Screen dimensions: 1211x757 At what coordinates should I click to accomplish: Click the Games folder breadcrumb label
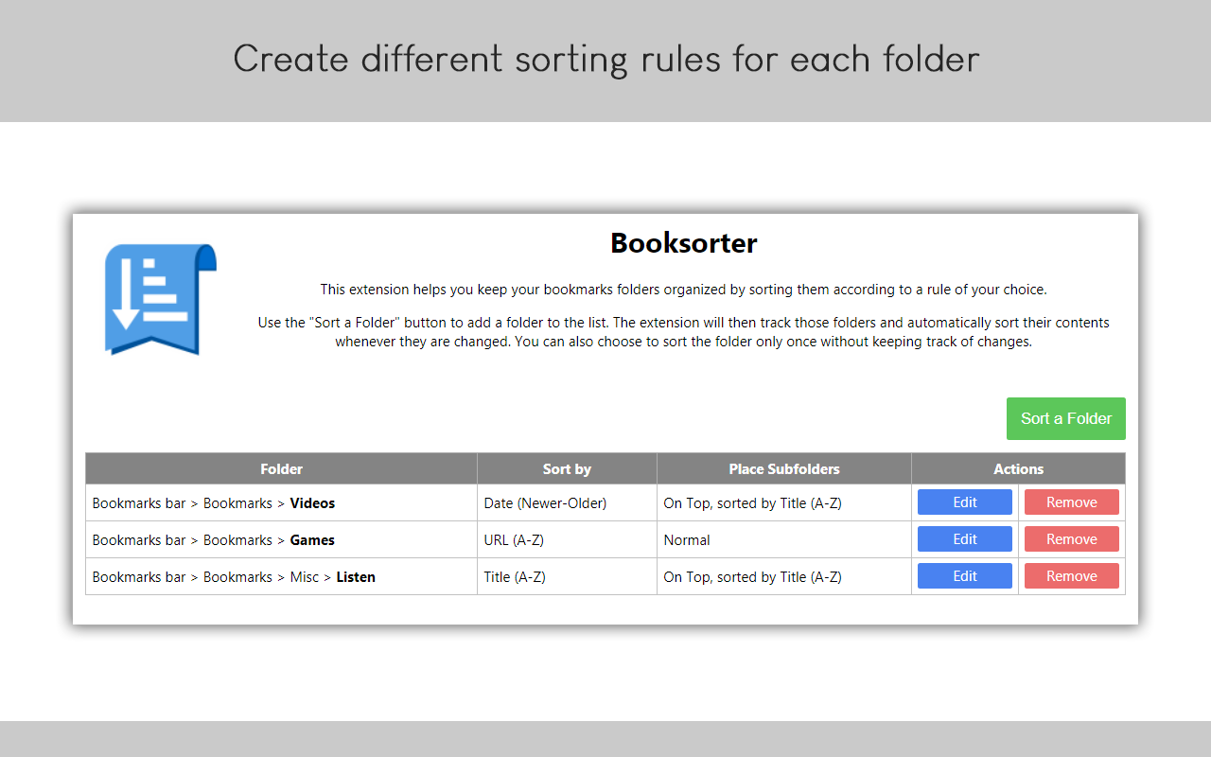click(x=312, y=539)
